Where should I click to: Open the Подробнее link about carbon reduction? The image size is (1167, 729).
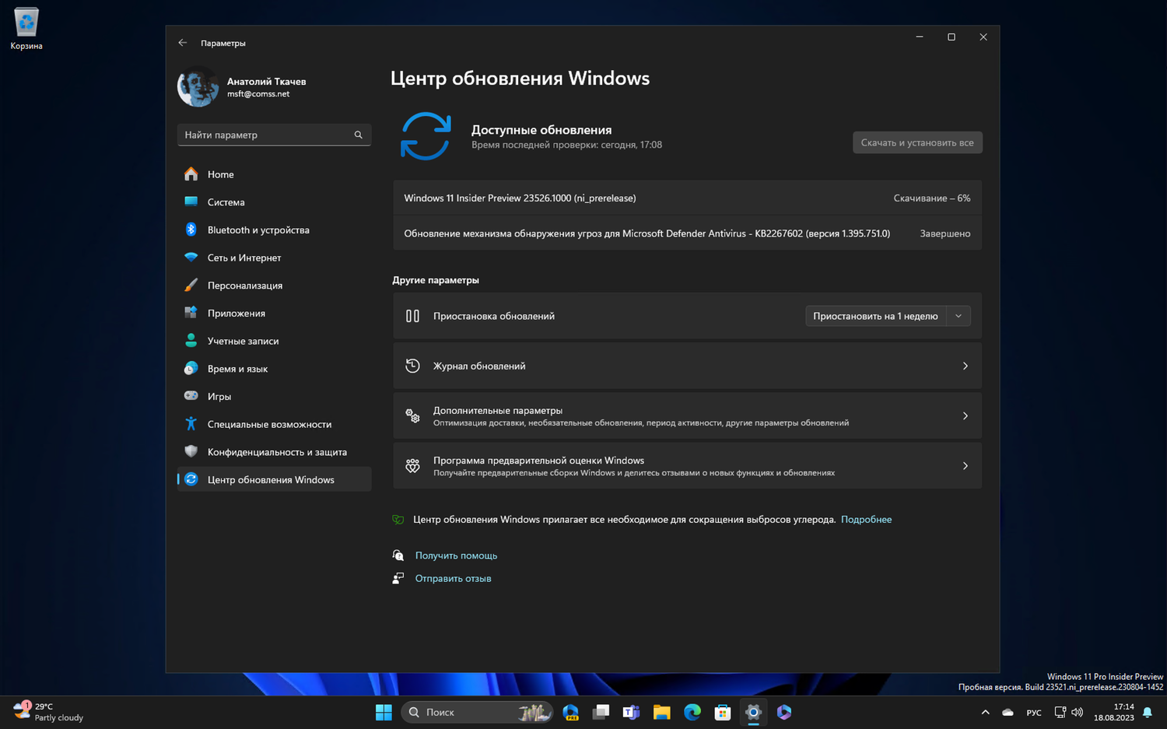click(866, 519)
